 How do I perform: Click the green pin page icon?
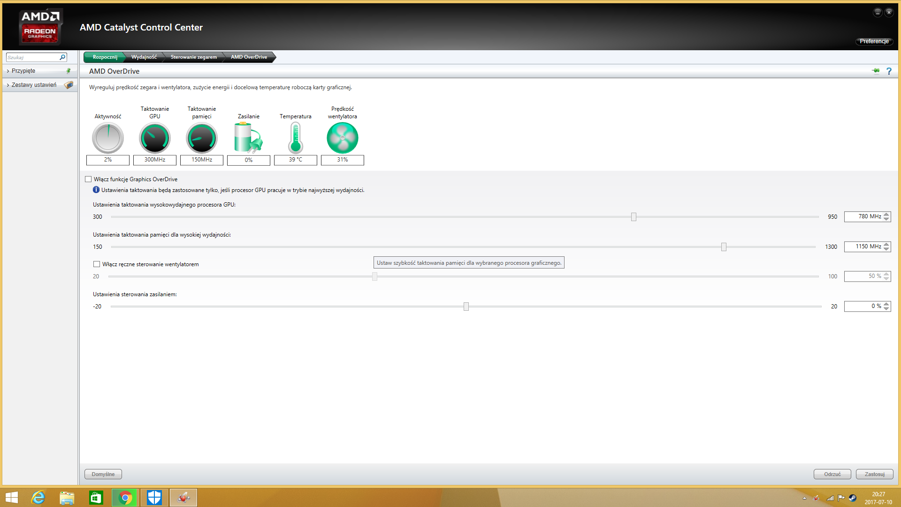876,71
